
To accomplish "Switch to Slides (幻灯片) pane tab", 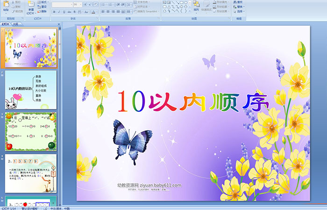I will pos(6,24).
